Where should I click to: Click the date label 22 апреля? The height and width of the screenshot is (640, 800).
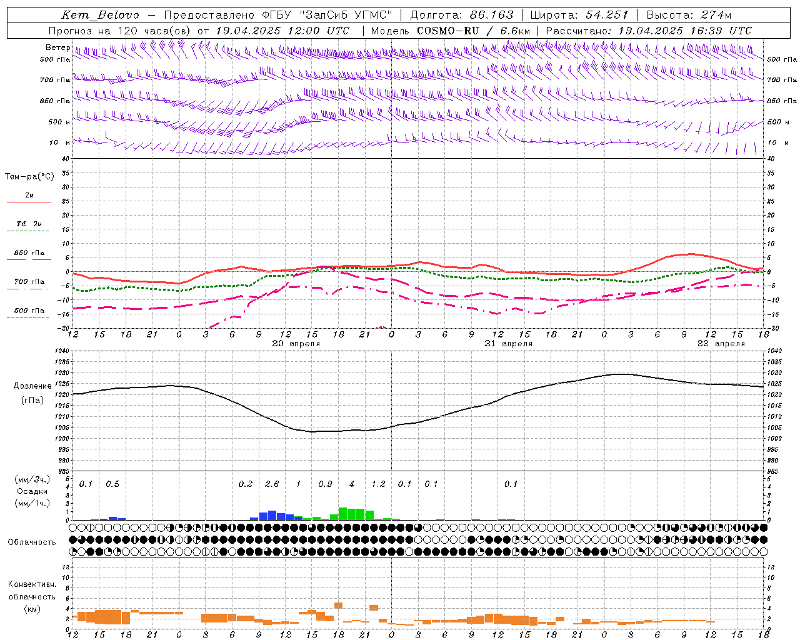[x=721, y=344]
